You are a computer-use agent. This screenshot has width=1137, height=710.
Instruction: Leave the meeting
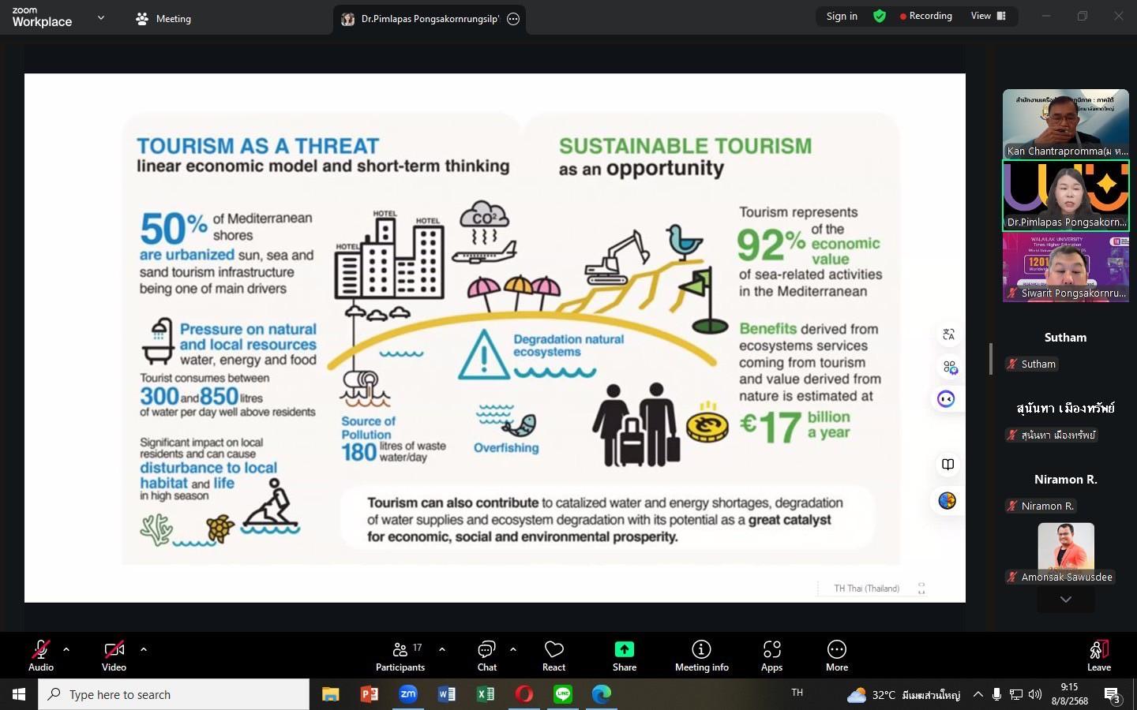[1098, 656]
